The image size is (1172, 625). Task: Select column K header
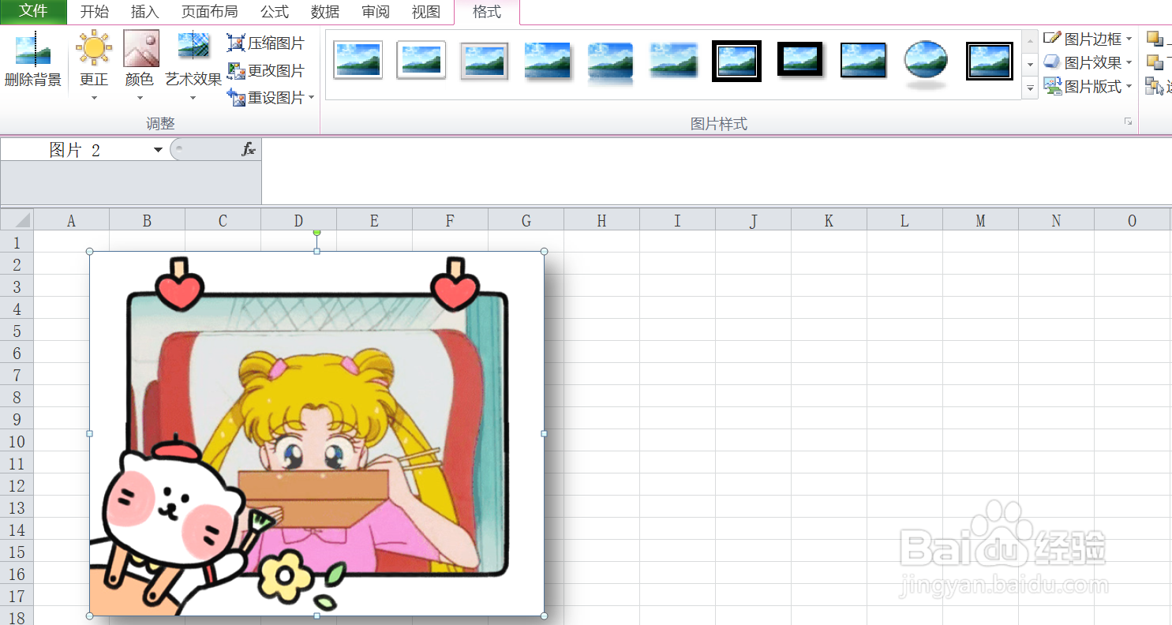(x=829, y=221)
